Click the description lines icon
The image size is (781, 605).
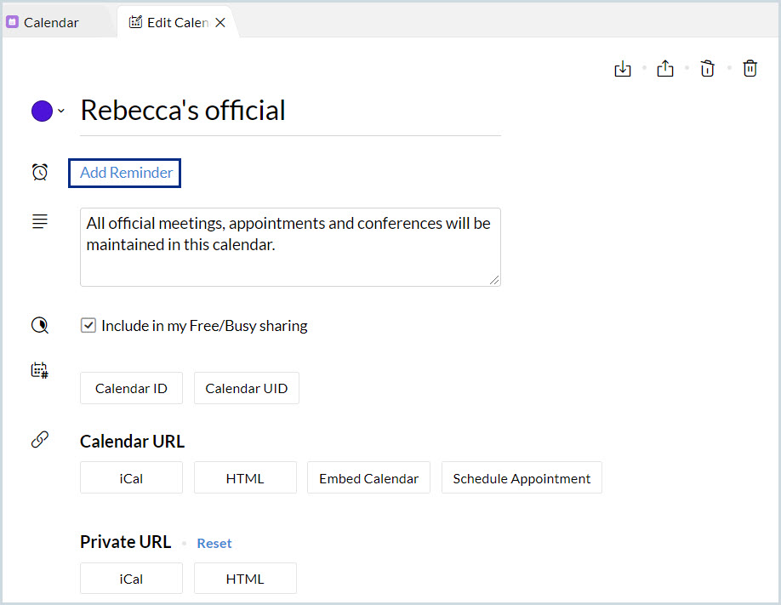[x=40, y=222]
